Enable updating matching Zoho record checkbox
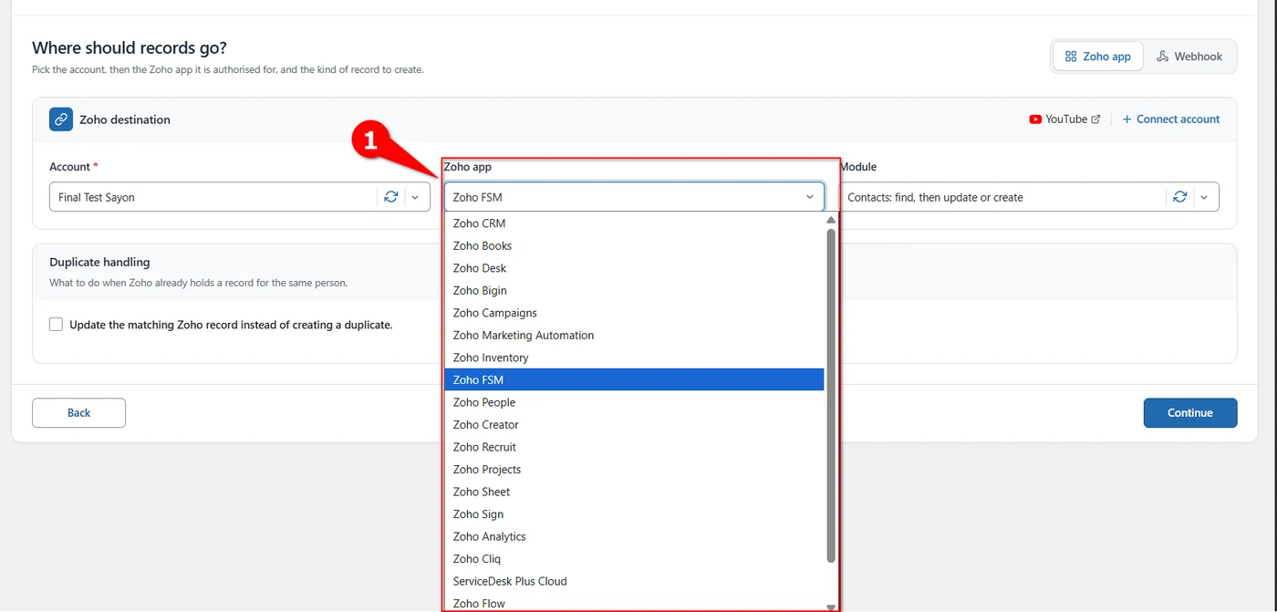 [57, 325]
